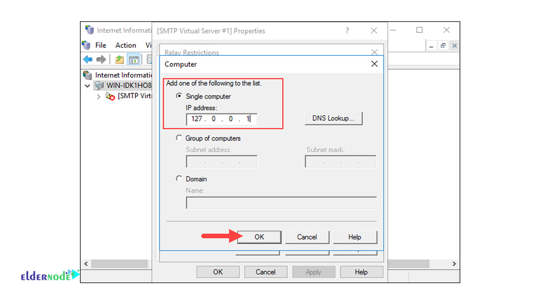Select the Group of computers option
Image resolution: width=540 pixels, height=304 pixels.
(x=179, y=138)
